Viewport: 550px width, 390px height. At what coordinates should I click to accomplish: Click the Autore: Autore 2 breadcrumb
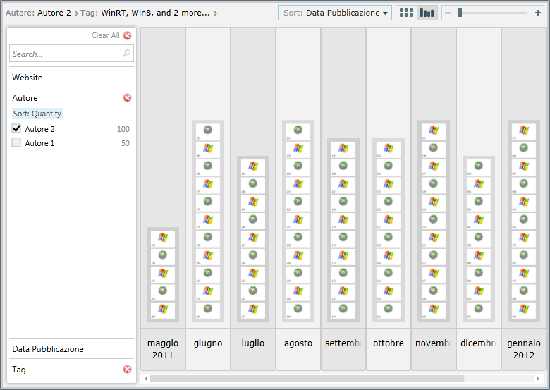tap(38, 13)
